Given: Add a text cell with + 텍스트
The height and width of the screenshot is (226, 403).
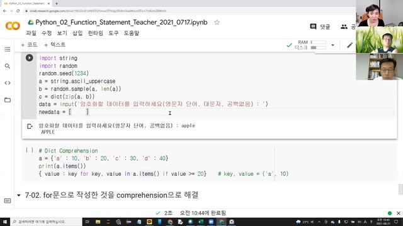Looking at the screenshot, I should pyautogui.click(x=55, y=45).
